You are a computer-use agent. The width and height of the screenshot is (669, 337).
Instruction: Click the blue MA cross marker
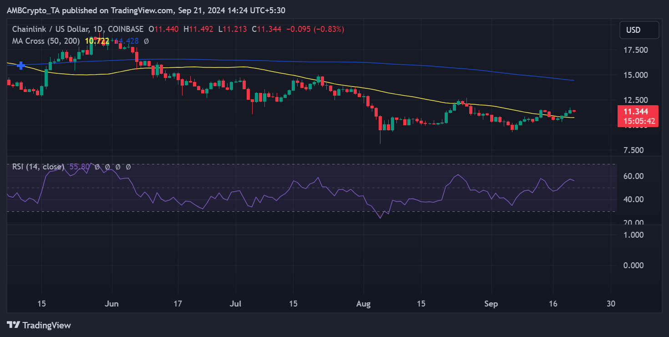pos(20,66)
